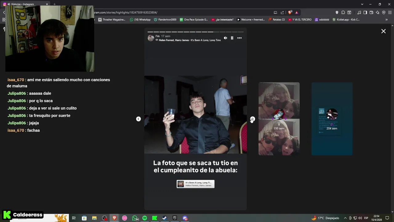Open OBS Studio from taskbar
The width and height of the screenshot is (394, 222).
pyautogui.click(x=104, y=218)
